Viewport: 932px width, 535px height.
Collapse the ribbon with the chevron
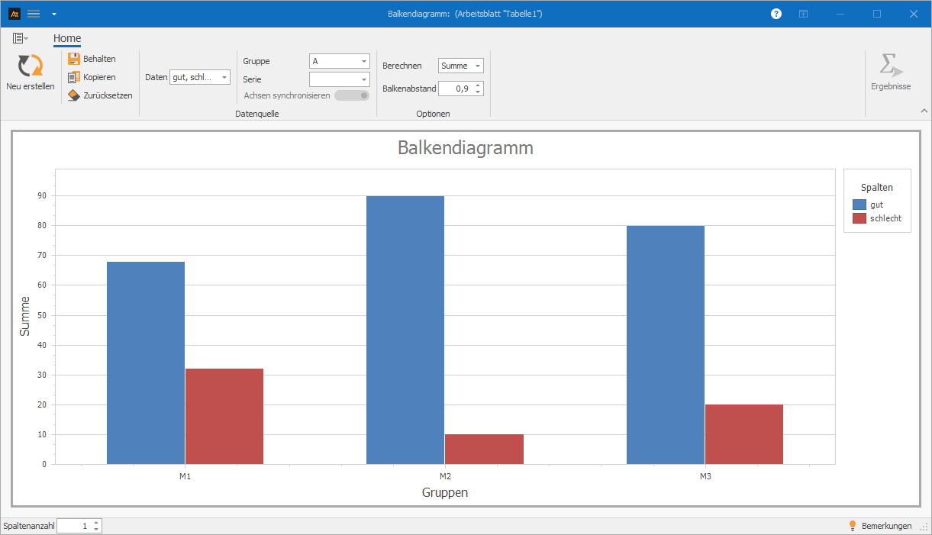coord(924,111)
